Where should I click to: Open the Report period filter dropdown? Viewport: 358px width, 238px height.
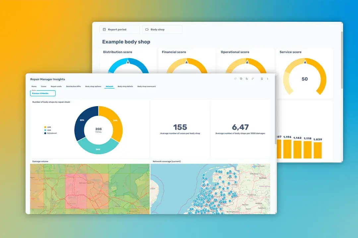click(x=120, y=29)
